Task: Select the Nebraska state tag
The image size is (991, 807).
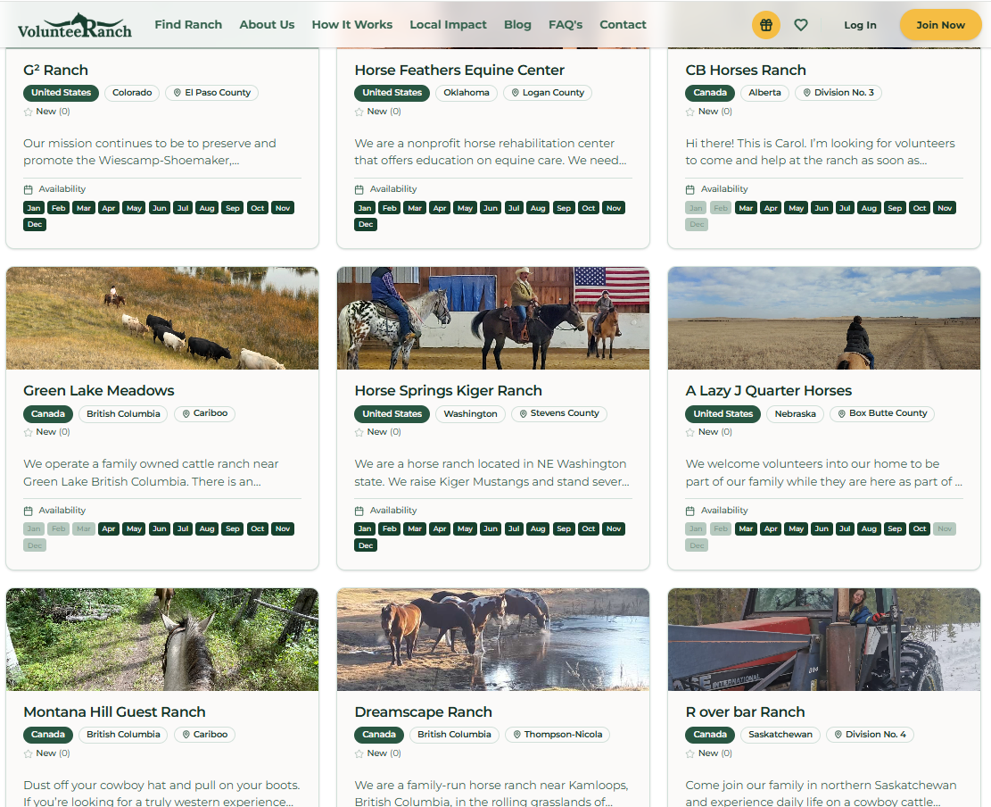Action: point(795,414)
